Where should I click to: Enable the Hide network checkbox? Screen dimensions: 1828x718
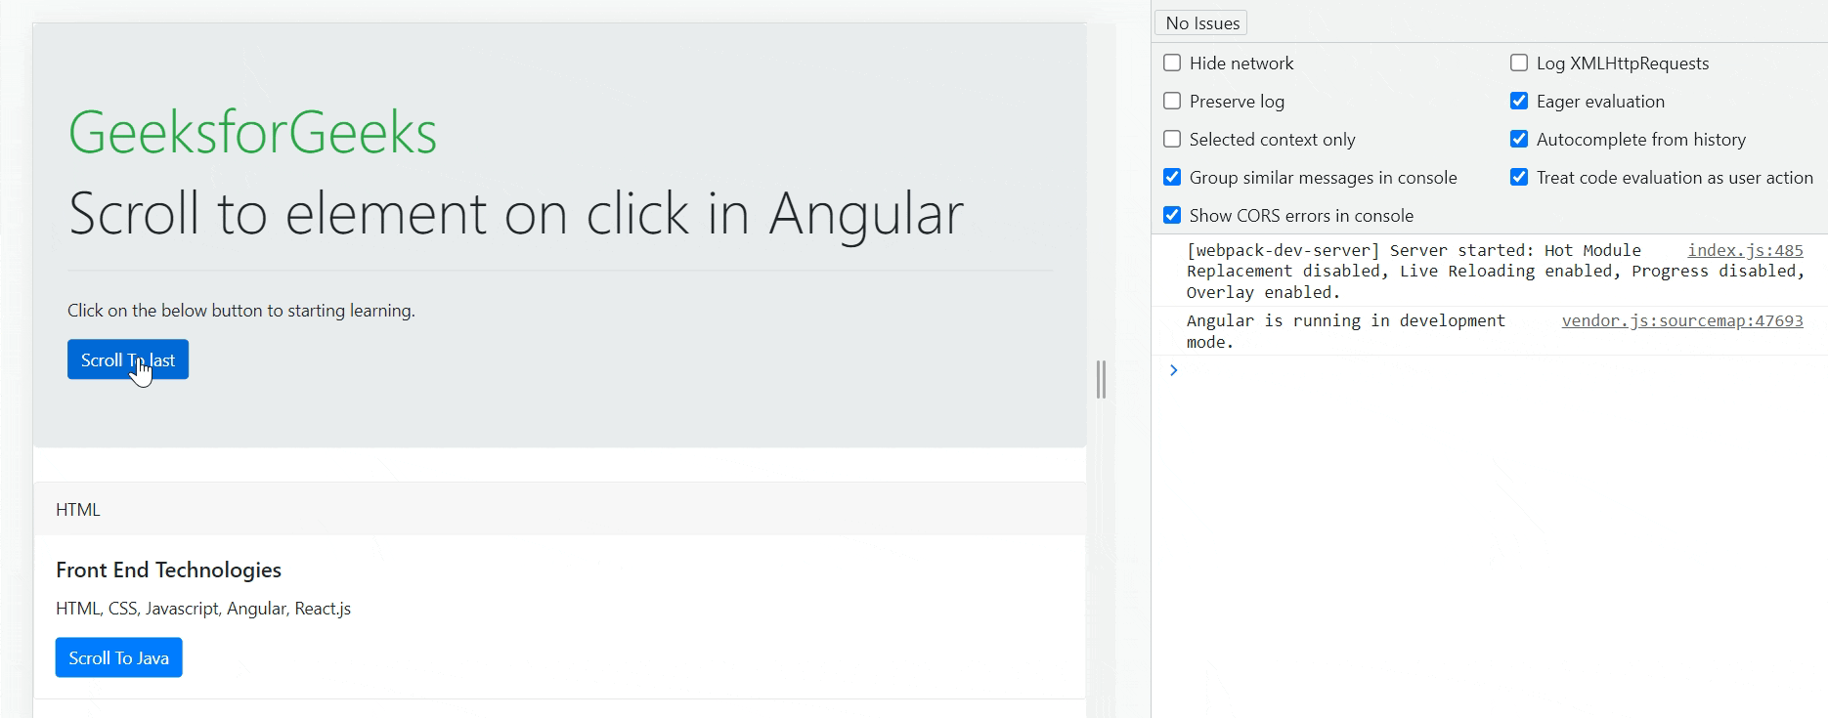(x=1172, y=63)
